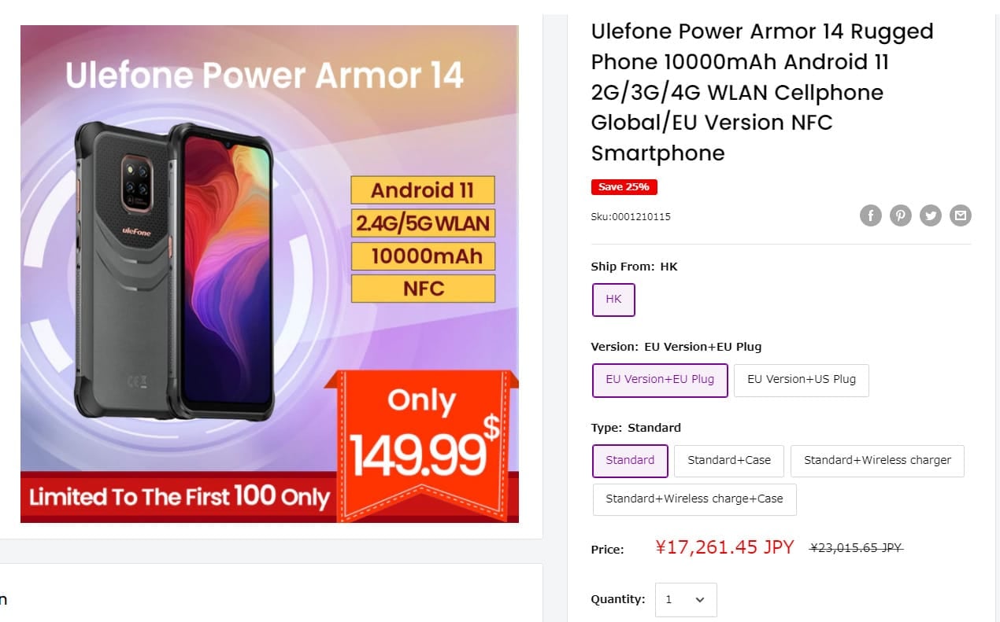1000x622 pixels.
Task: Click the Save 25% badge
Action: (624, 187)
